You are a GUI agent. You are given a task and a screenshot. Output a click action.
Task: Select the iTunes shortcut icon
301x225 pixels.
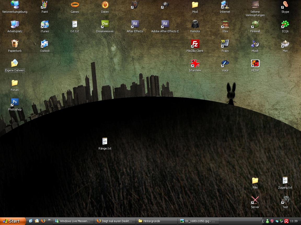tap(45, 24)
